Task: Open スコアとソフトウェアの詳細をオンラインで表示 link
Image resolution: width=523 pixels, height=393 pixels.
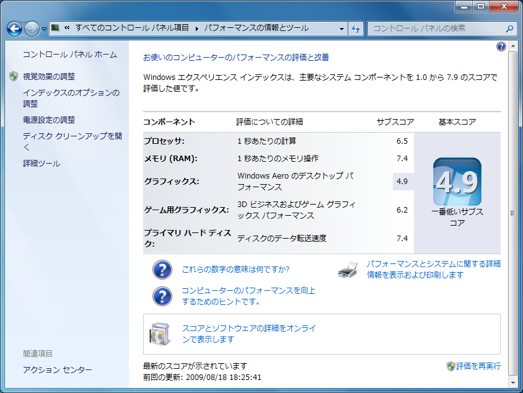Action: [x=249, y=333]
